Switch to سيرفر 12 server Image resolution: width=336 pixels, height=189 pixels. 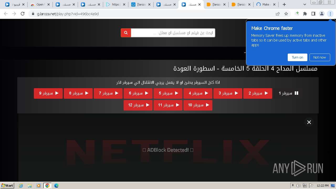pos(138,105)
